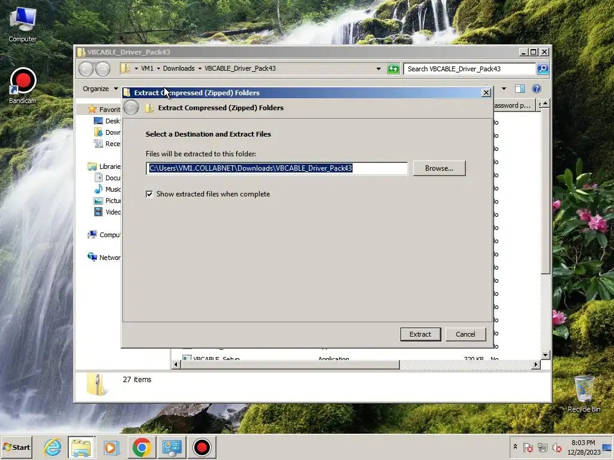The image size is (614, 460).
Task: Select Videos library in navigation pane
Action: click(107, 211)
